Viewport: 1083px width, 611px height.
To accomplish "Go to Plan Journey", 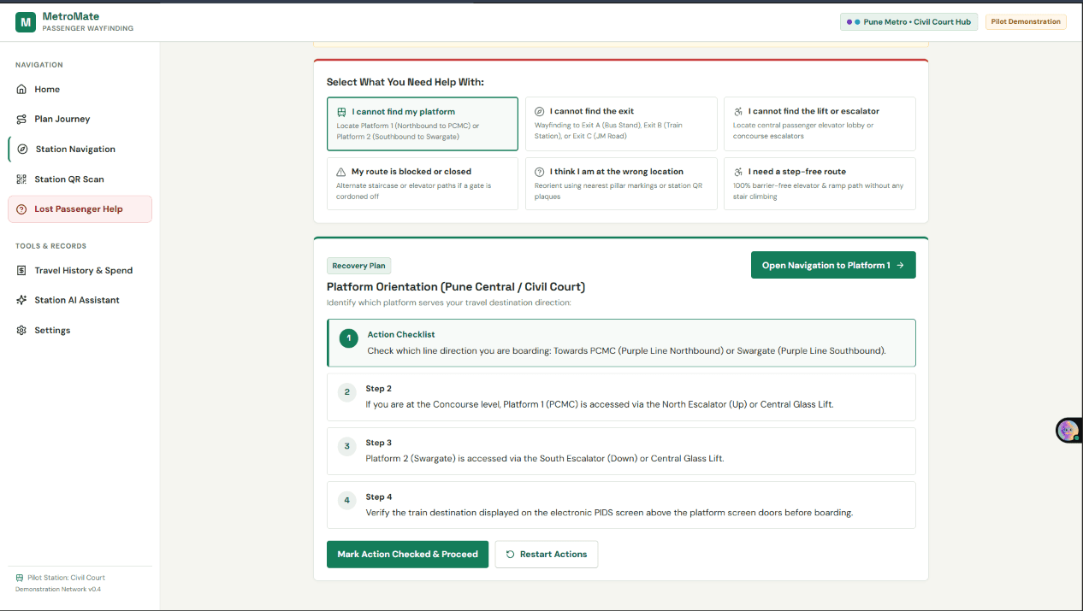I will (x=80, y=119).
